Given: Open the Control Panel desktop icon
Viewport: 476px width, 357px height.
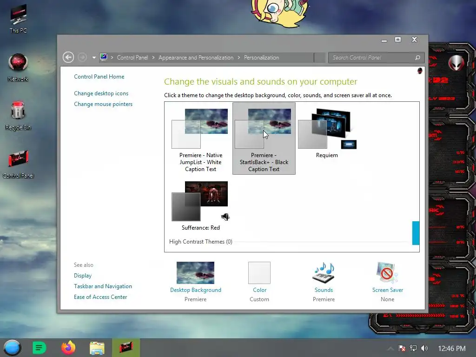Looking at the screenshot, I should click(18, 163).
